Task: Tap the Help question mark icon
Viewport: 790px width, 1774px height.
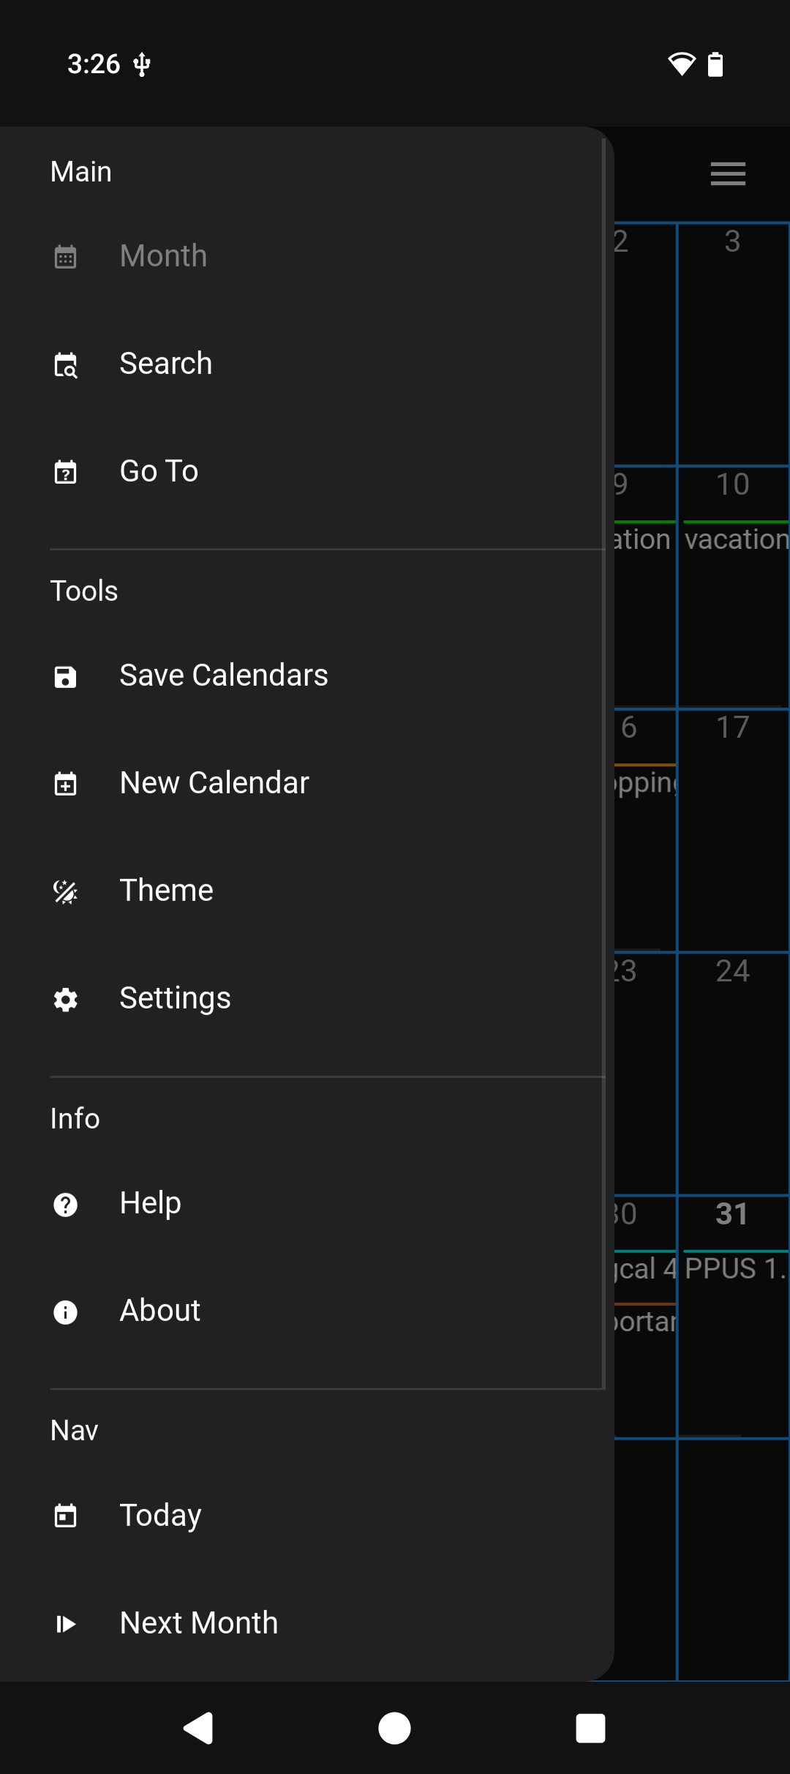Action: pos(66,1204)
